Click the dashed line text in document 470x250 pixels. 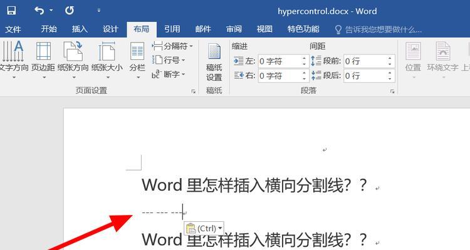(162, 213)
